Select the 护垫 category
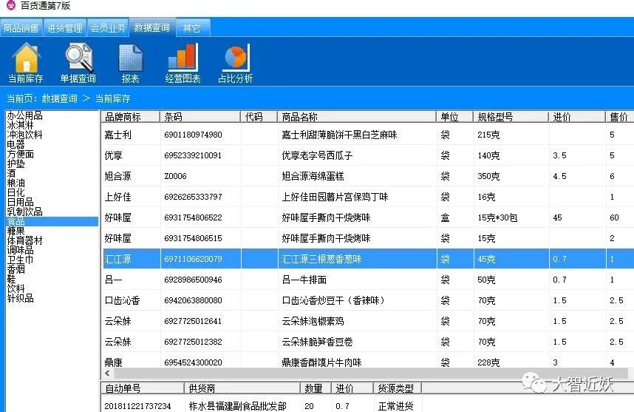 click(16, 164)
